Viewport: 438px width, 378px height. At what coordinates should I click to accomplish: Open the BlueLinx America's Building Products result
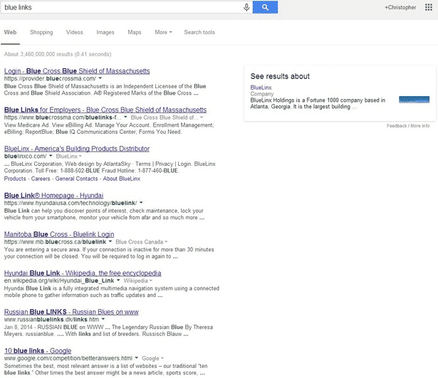[77, 149]
